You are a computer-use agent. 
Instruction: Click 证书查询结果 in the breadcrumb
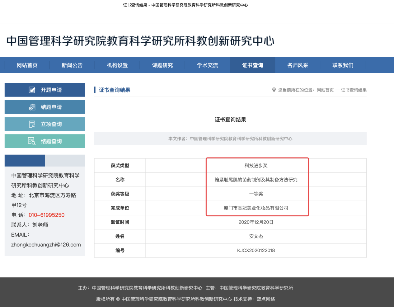pyautogui.click(x=354, y=90)
